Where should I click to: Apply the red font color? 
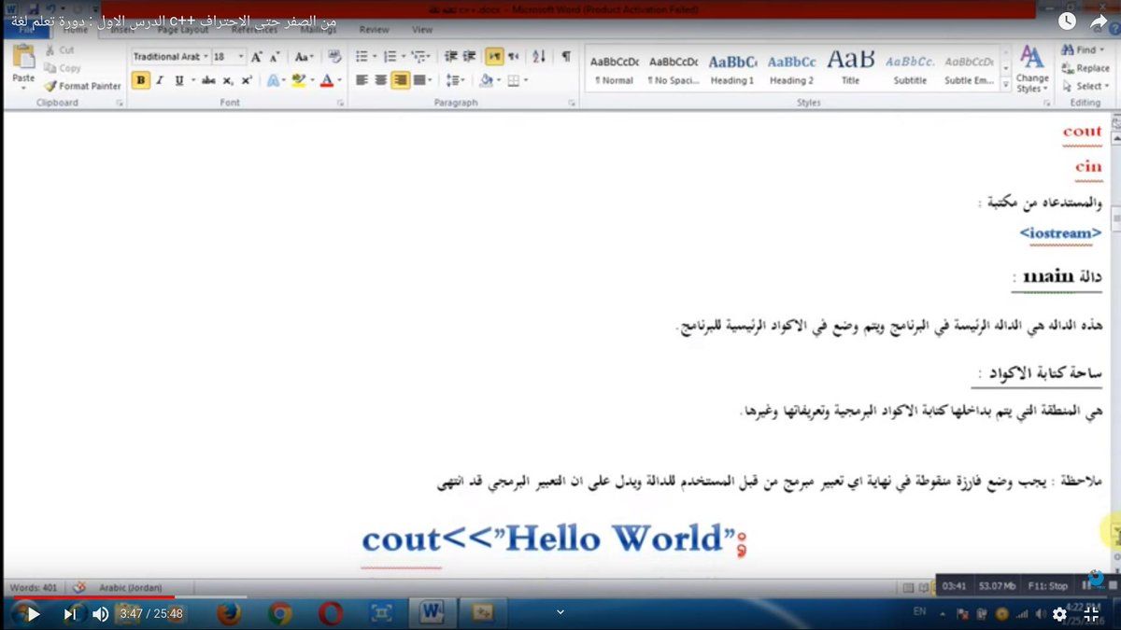click(x=326, y=80)
